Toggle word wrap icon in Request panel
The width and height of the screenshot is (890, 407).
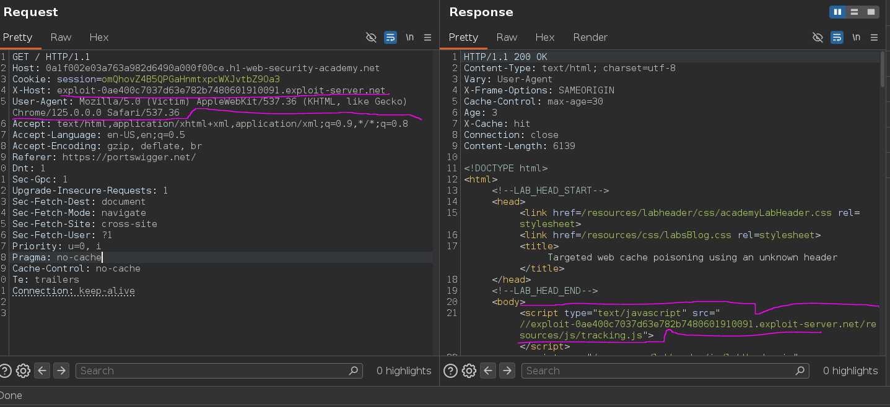pyautogui.click(x=390, y=38)
